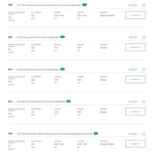Click the D3 engine logo badge

[x=10, y=37]
